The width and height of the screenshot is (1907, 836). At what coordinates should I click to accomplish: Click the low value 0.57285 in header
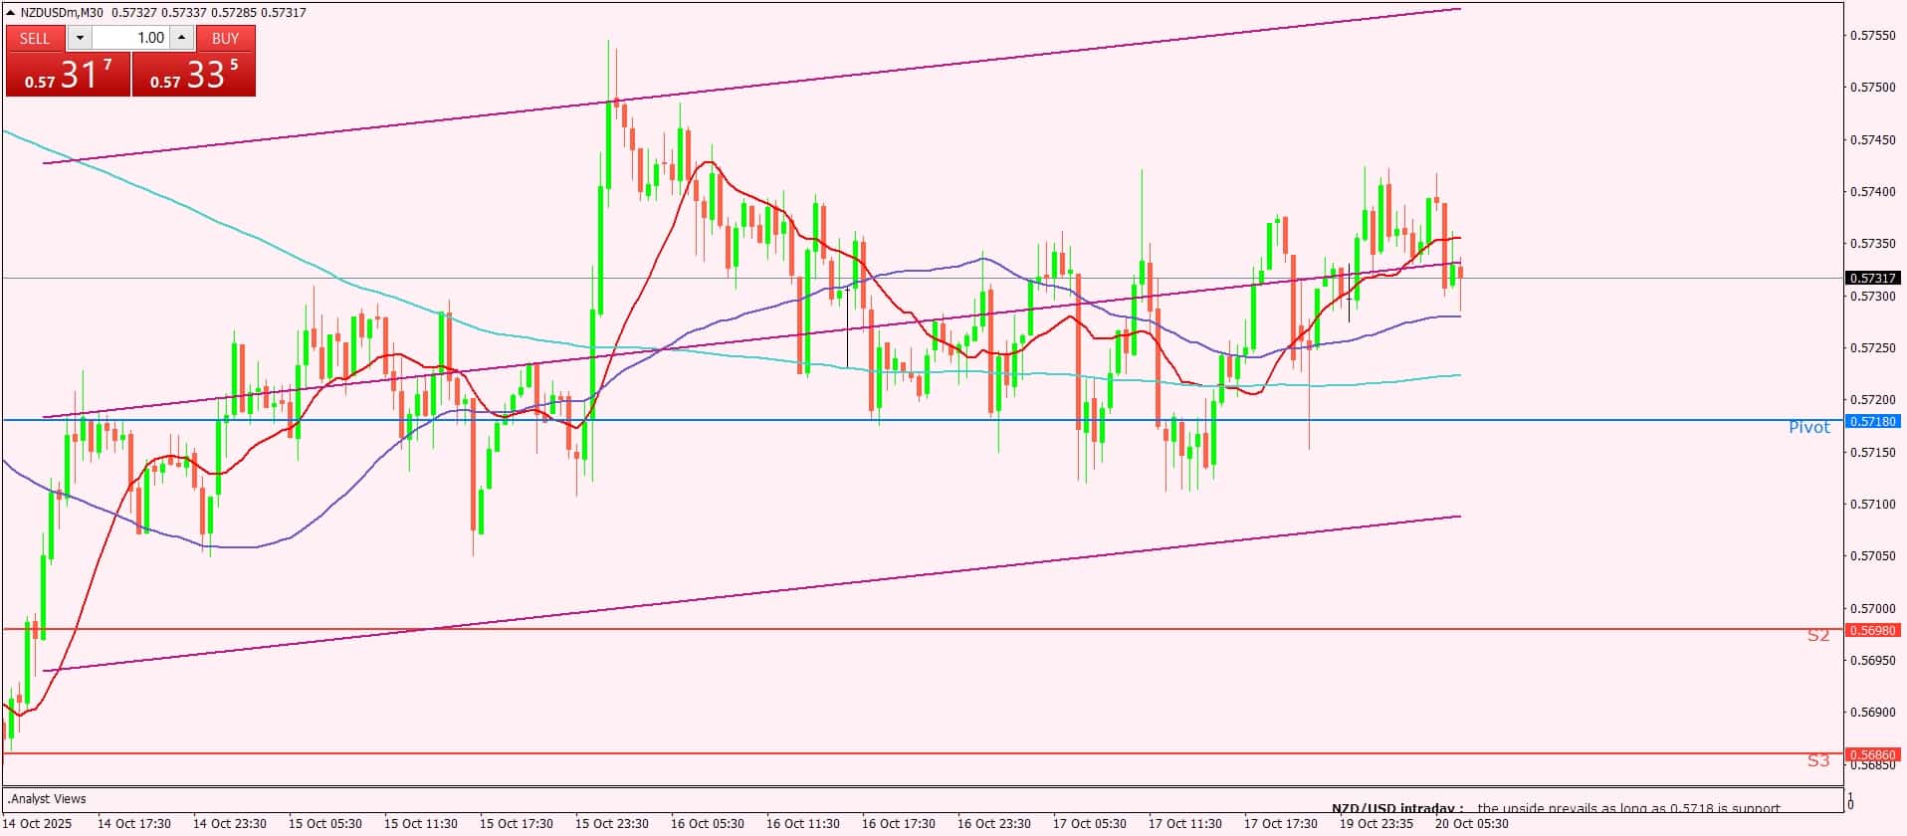pos(233,12)
